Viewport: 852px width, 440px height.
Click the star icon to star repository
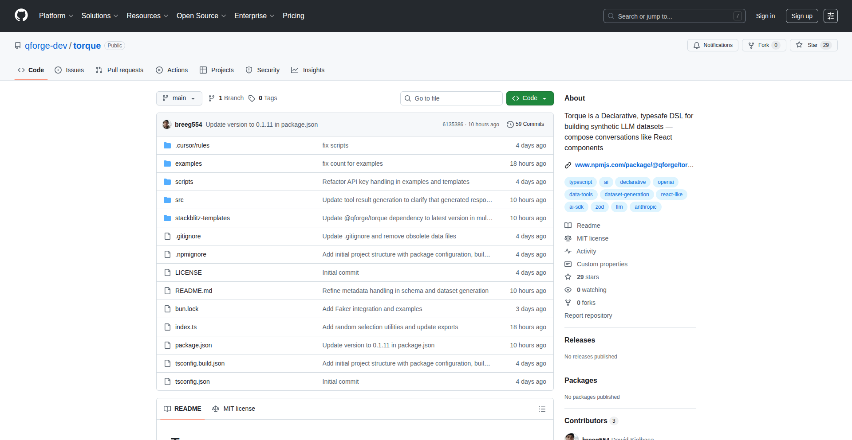coord(799,45)
